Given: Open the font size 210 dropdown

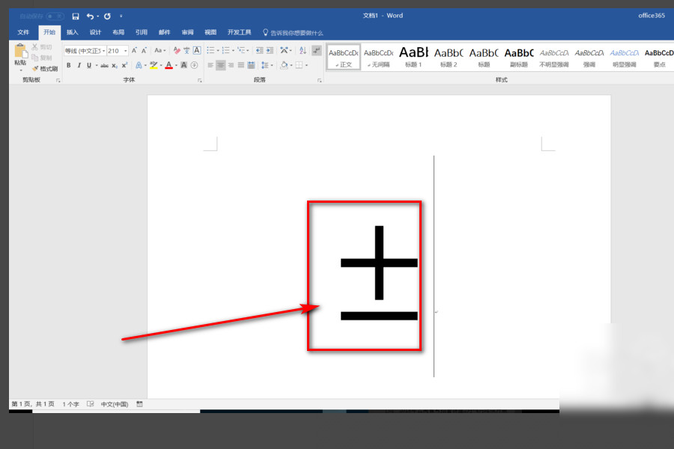Looking at the screenshot, I should [126, 51].
